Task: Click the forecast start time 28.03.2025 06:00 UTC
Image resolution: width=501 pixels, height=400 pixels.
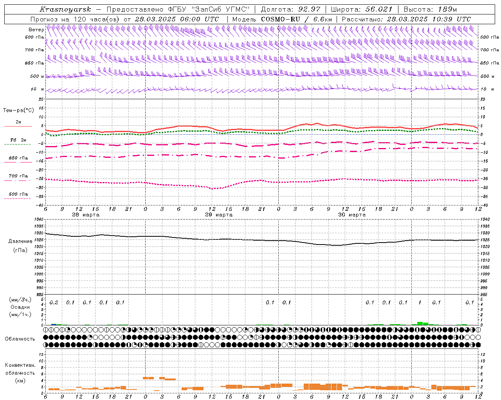Action: point(177,19)
